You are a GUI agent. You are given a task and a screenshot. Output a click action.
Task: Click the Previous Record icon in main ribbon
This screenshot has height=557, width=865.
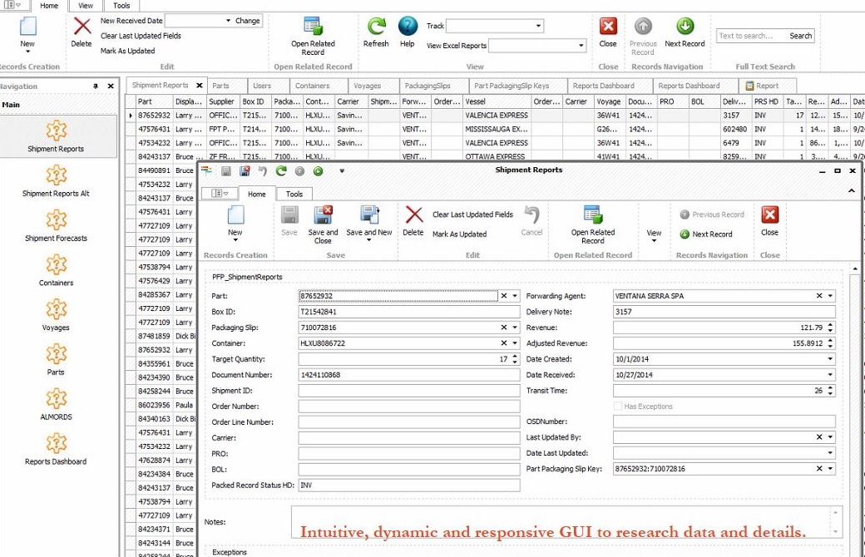tap(643, 27)
